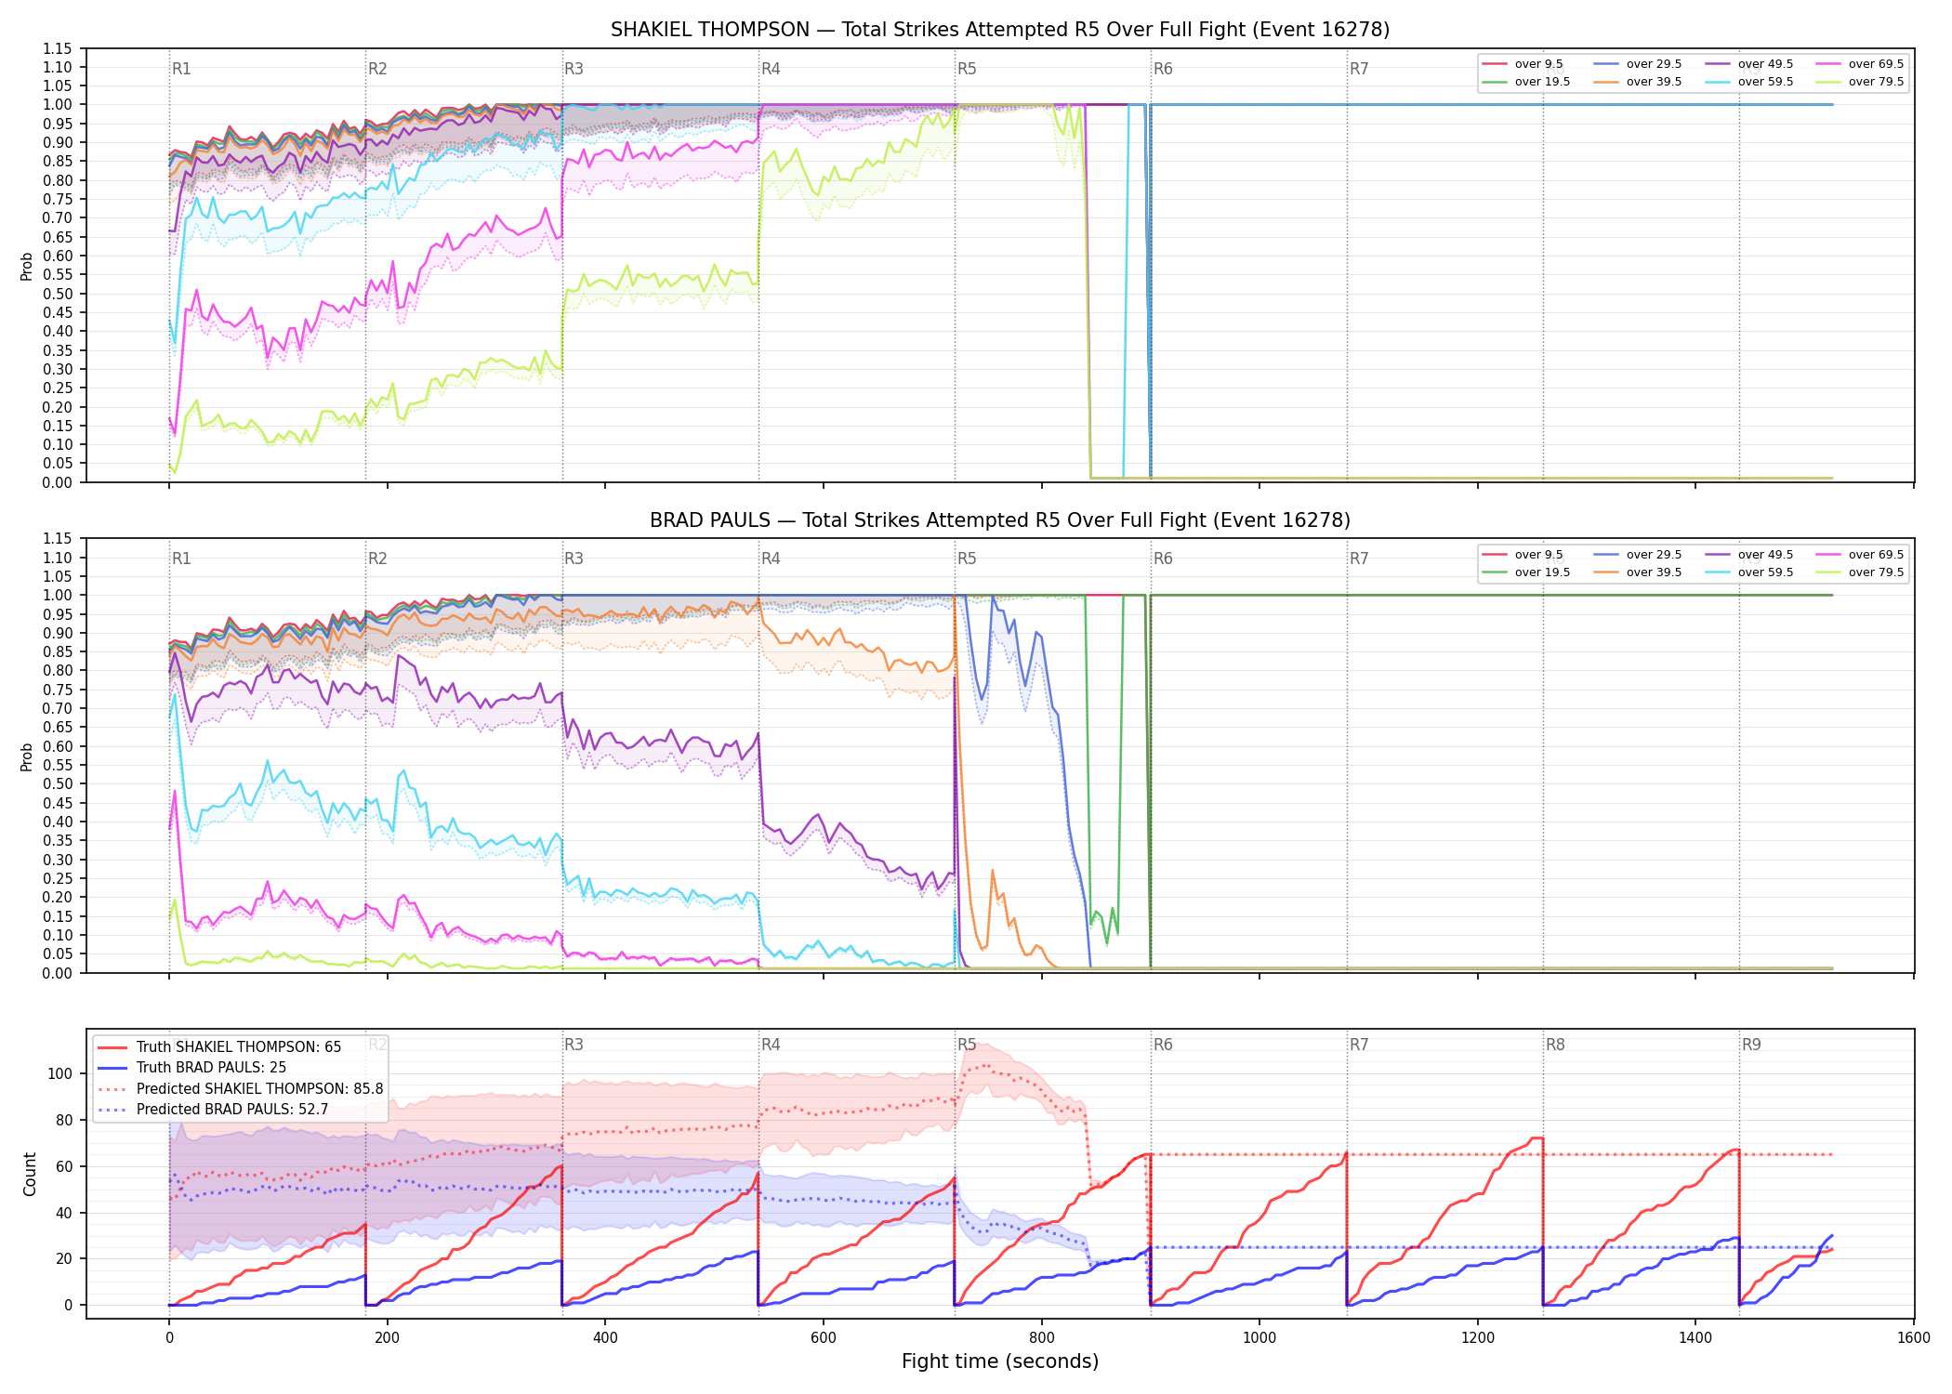Screen dimensions: 1952x1394
Task: Click the 1400 tick on fight time axis
Action: pos(1695,1338)
